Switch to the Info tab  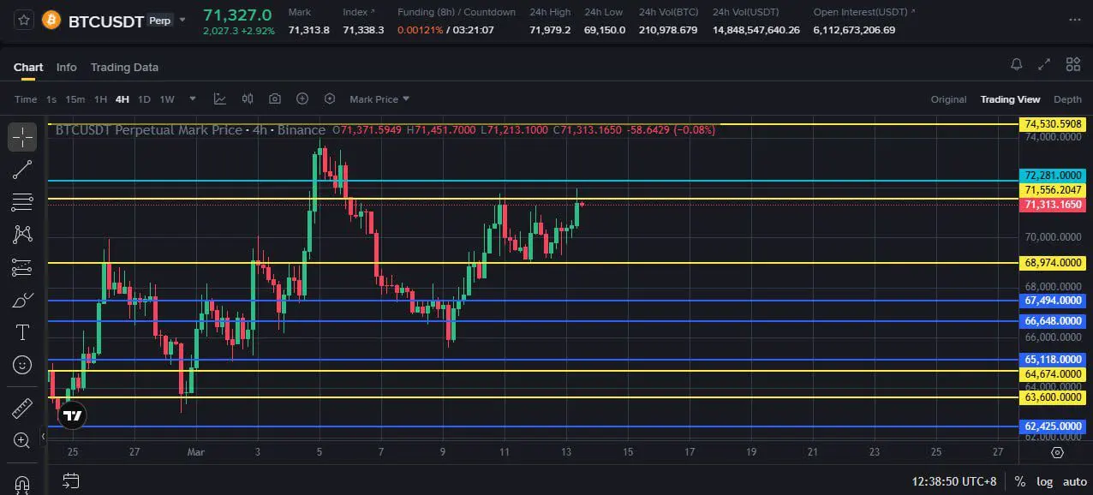coord(66,67)
